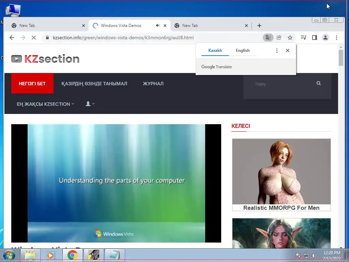Screen dimensions: 349x262
Task: Bookmark this page with the star
Action: (x=290, y=38)
